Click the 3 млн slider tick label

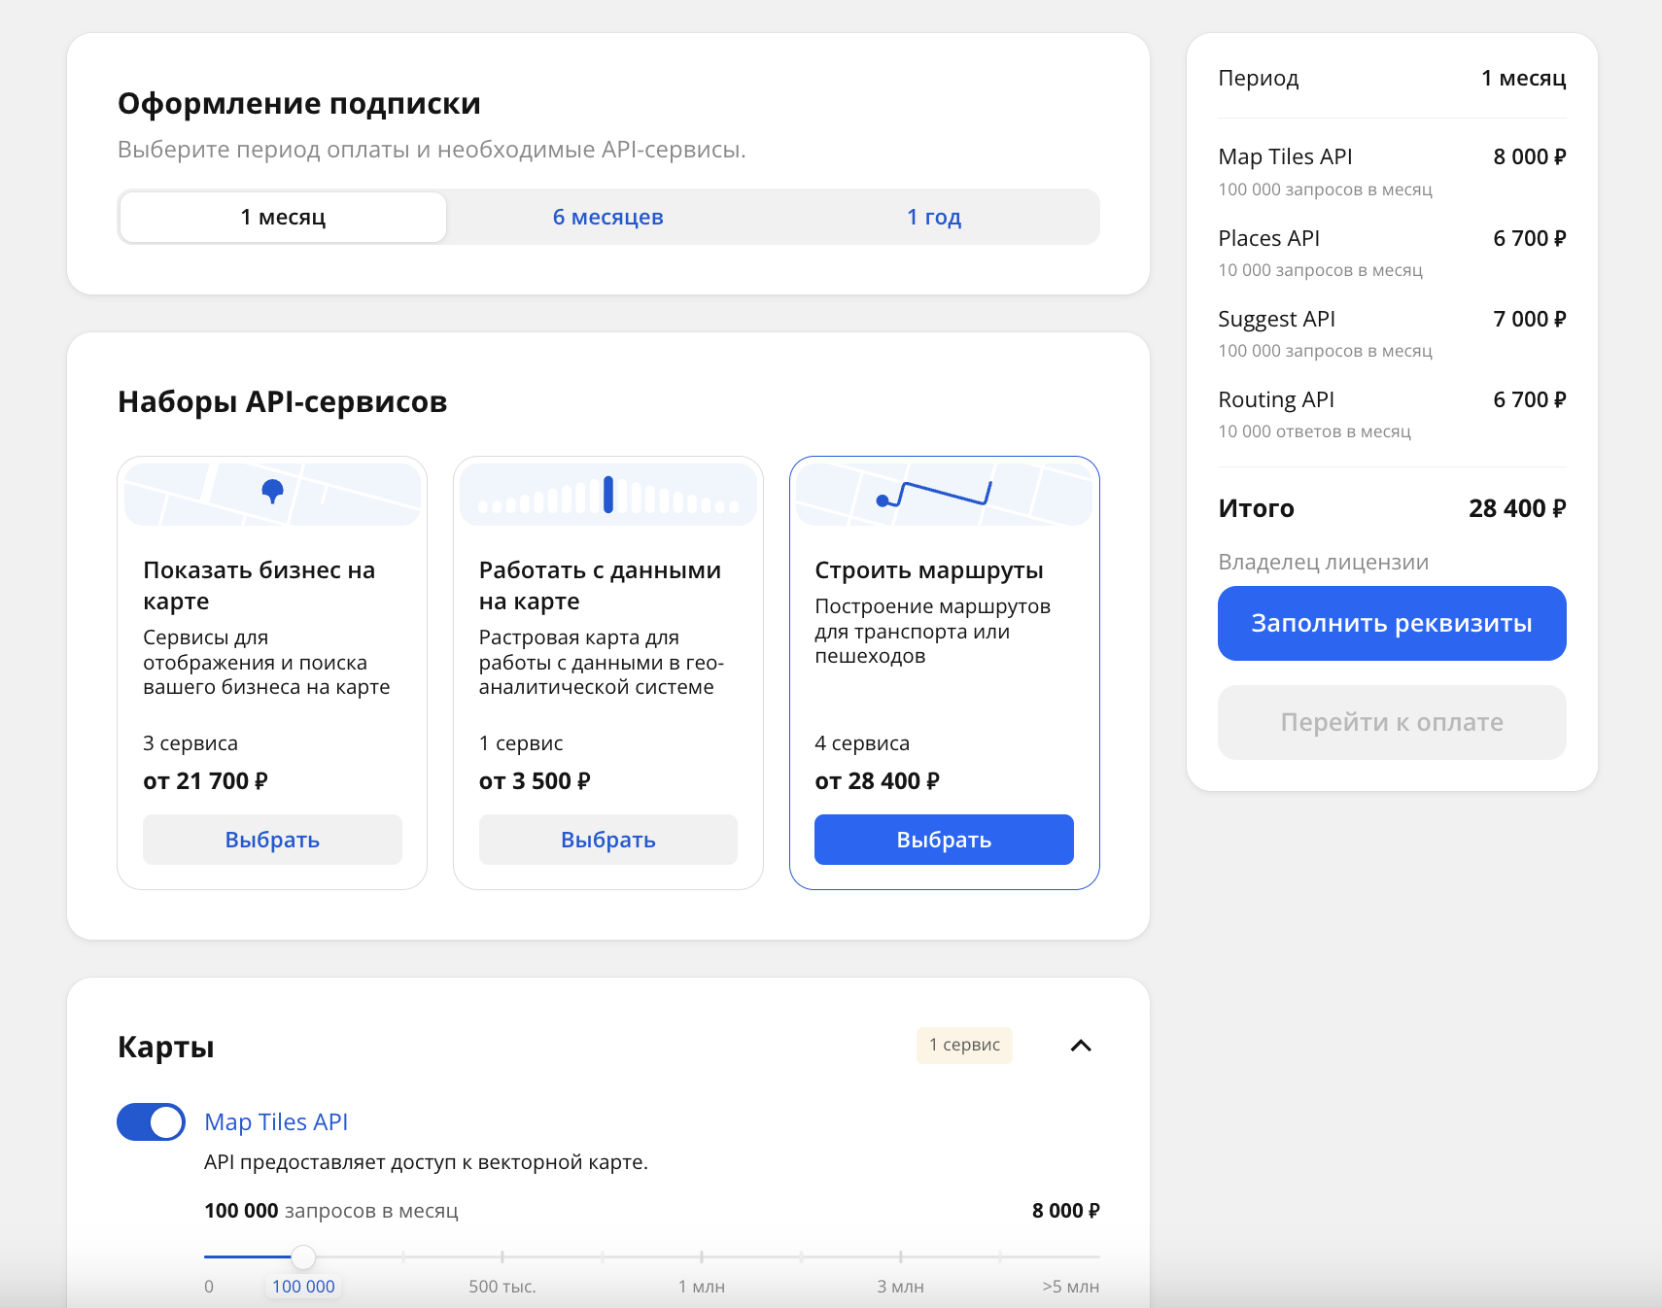[x=900, y=1286]
